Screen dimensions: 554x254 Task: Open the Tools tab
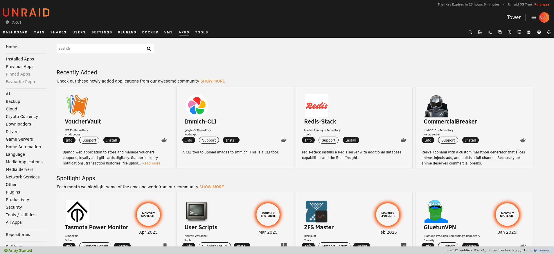(202, 32)
